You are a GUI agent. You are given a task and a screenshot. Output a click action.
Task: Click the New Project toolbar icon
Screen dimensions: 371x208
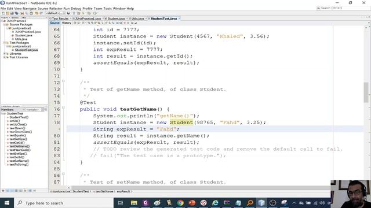click(x=8, y=13)
